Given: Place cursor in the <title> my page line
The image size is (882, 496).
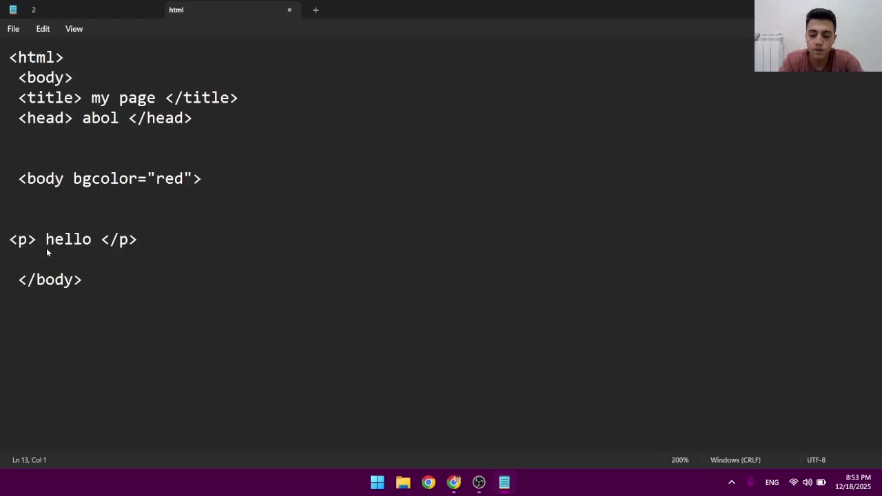Looking at the screenshot, I should (x=128, y=98).
